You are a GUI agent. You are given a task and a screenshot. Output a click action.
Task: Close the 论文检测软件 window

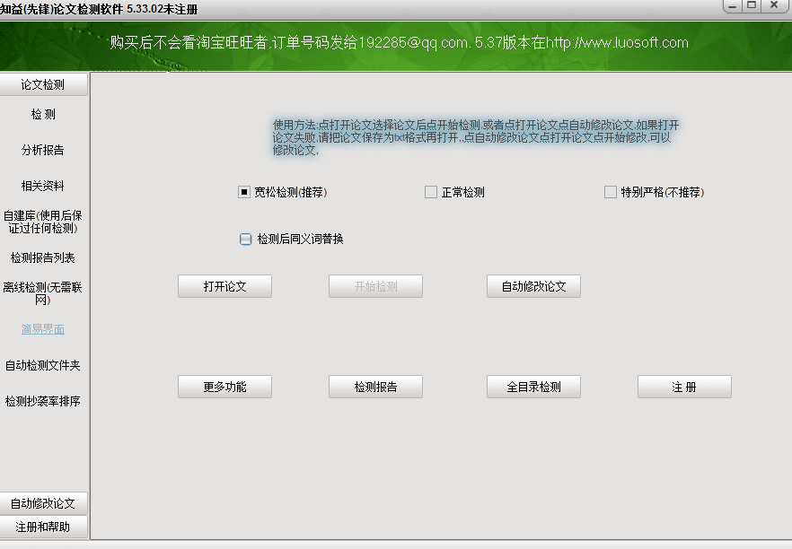(x=774, y=5)
